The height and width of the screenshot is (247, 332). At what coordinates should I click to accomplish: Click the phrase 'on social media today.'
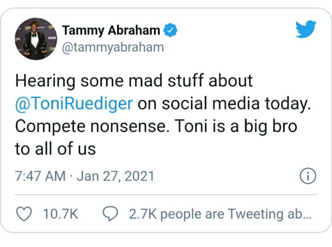(x=222, y=103)
